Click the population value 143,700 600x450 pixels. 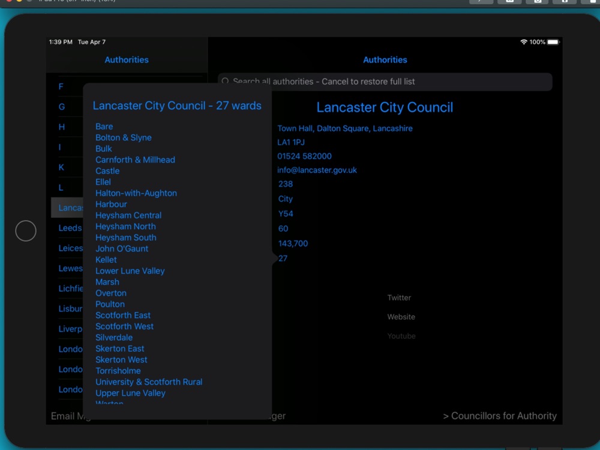click(293, 244)
